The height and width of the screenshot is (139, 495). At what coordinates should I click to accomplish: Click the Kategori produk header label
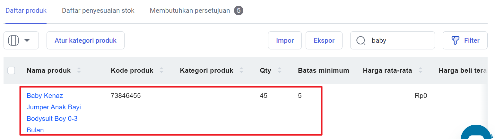click(x=207, y=70)
